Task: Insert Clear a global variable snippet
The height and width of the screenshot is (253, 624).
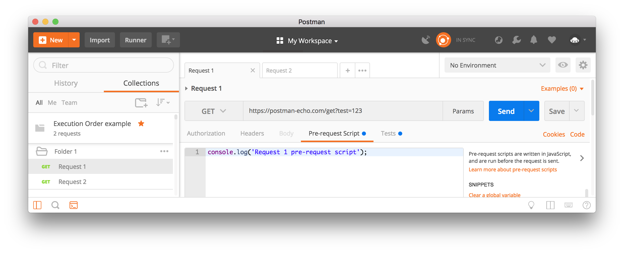Action: pyautogui.click(x=494, y=195)
